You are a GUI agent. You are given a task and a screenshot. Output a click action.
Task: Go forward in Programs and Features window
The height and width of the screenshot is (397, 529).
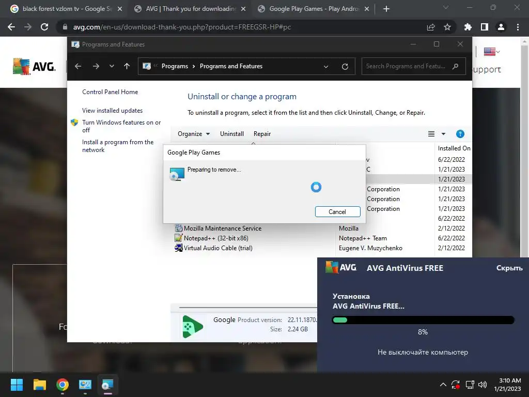[96, 66]
